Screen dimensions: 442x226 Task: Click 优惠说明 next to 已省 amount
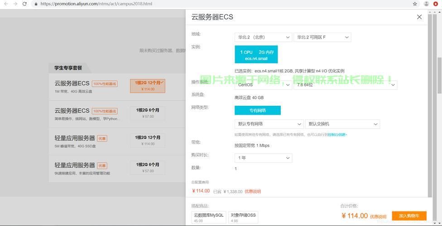253,191
